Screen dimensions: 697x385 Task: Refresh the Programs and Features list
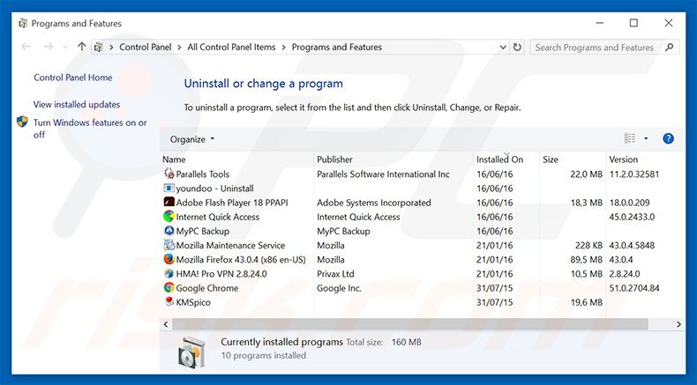tap(517, 47)
